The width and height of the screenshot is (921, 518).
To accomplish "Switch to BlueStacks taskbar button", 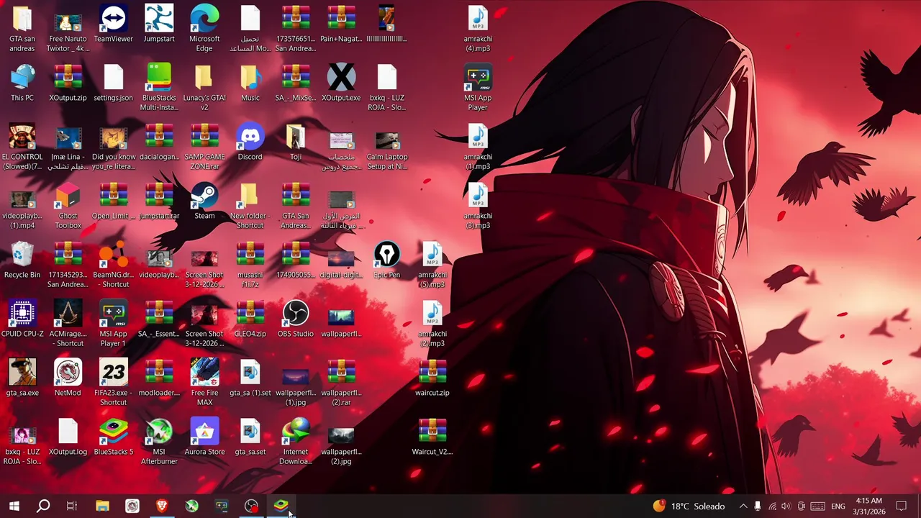I will (281, 506).
